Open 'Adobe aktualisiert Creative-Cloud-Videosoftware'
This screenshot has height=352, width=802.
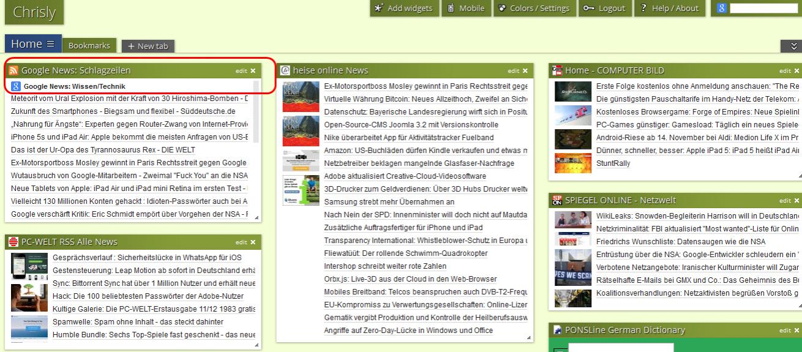click(x=405, y=176)
